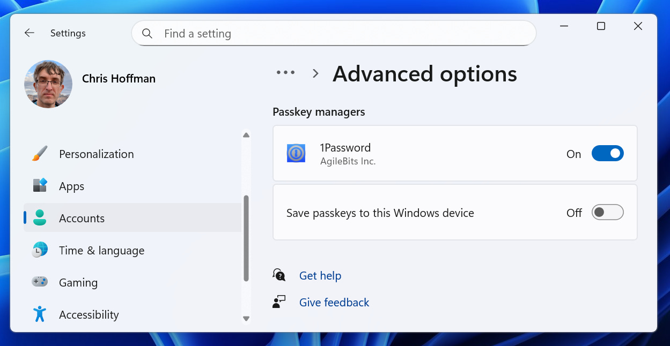Image resolution: width=670 pixels, height=346 pixels.
Task: Click the Get help question mark icon
Action: [279, 275]
